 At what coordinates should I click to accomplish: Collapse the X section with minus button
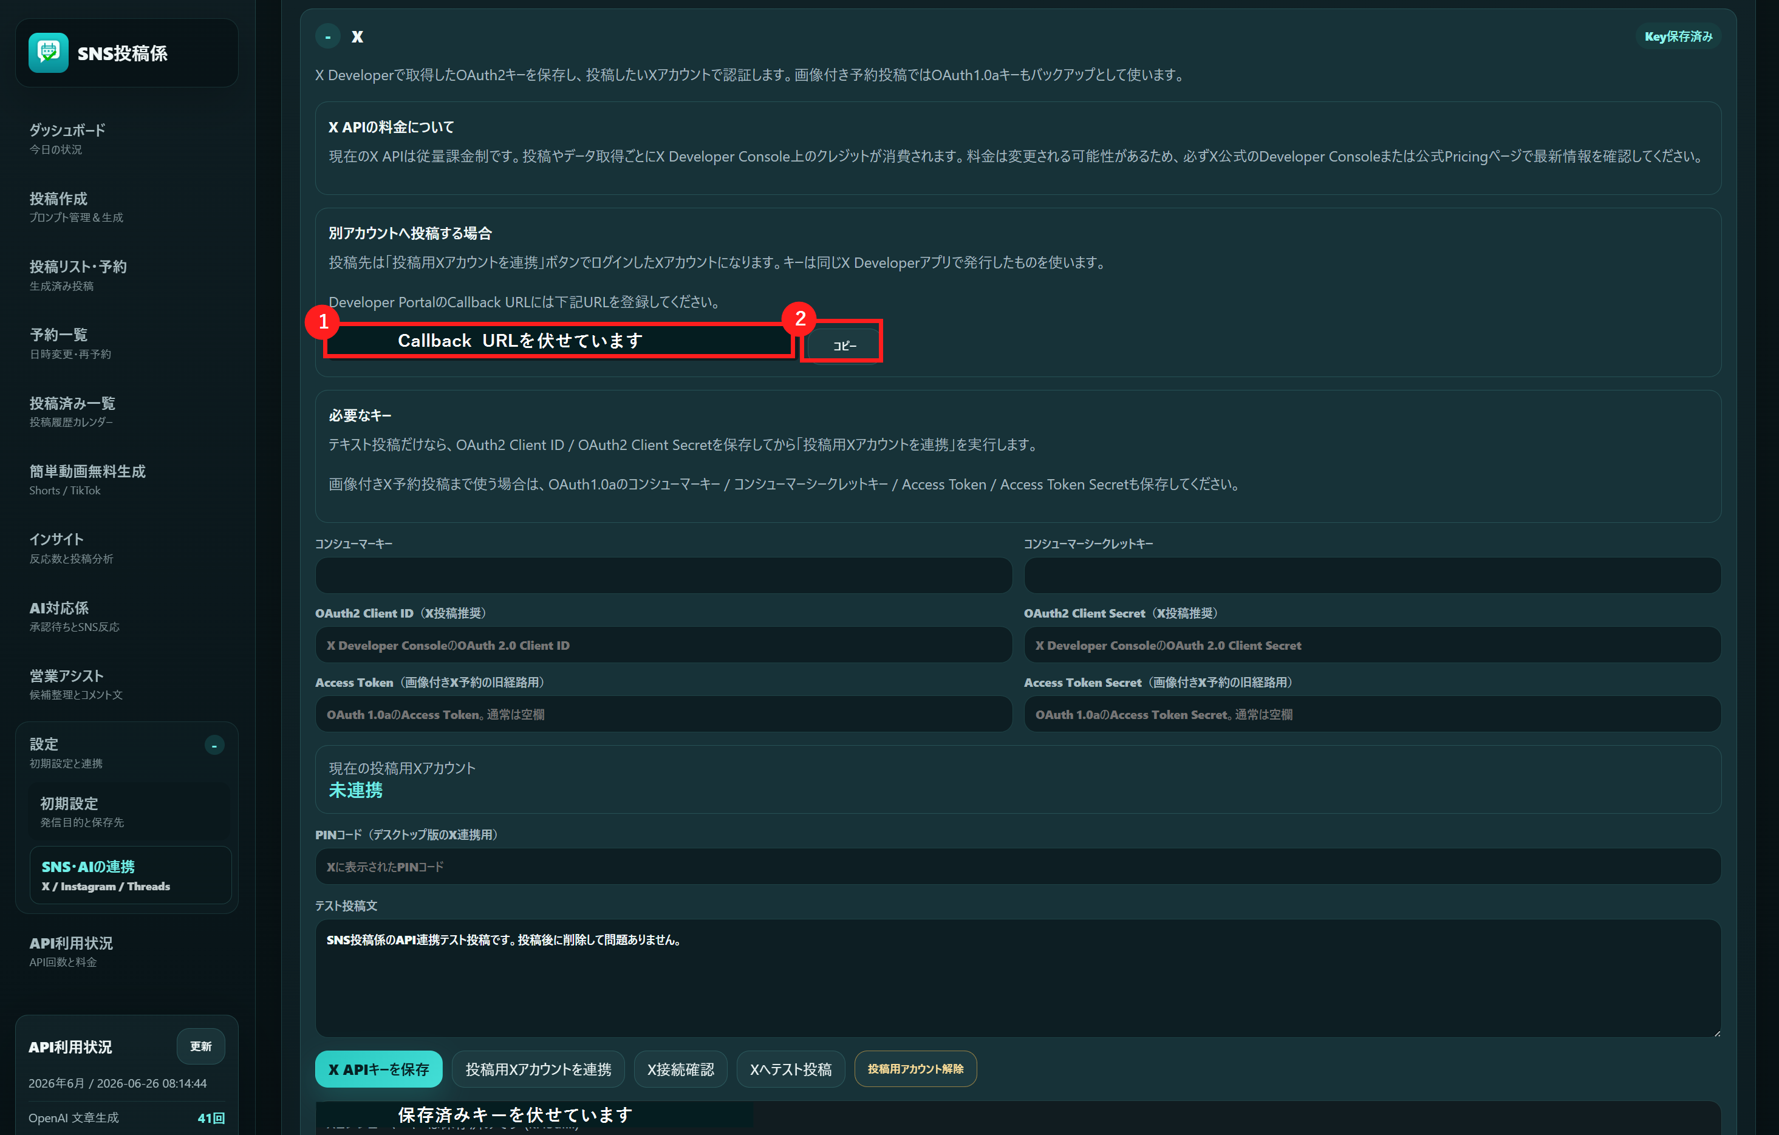pyautogui.click(x=327, y=36)
